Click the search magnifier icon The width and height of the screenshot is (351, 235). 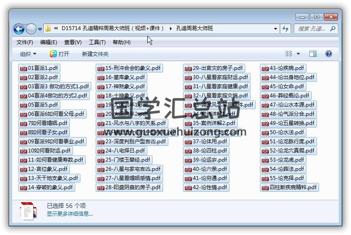tap(333, 29)
